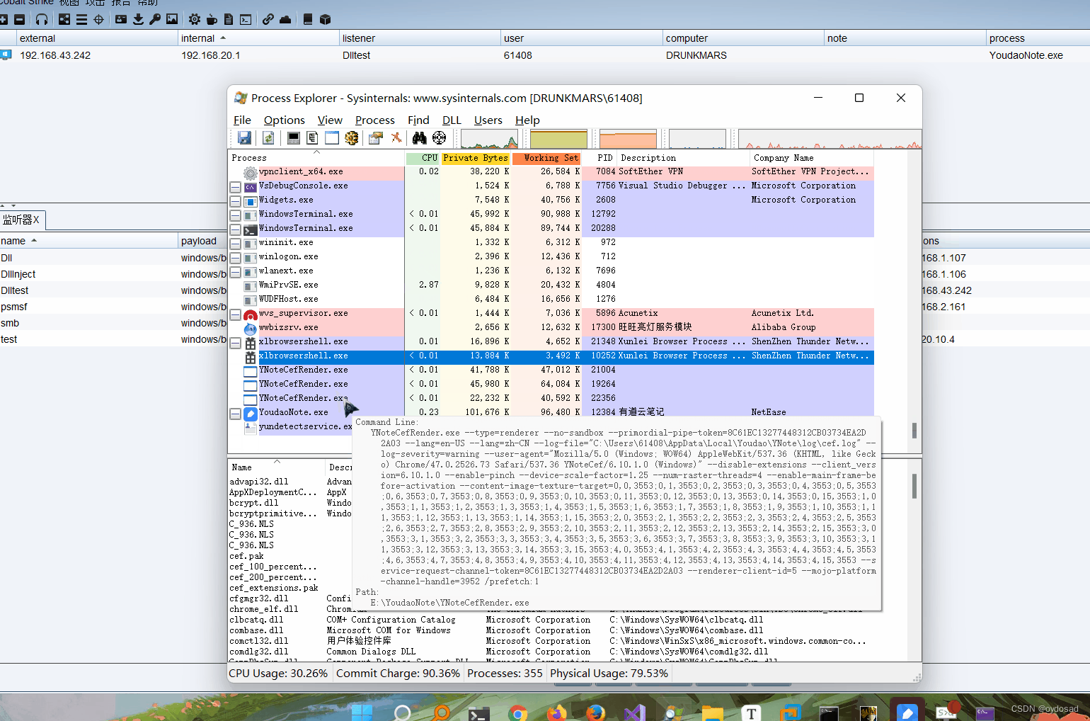The width and height of the screenshot is (1090, 721).
Task: Collapse the xlbrowsershell.exe parent node (PID 21348)
Action: click(x=235, y=343)
